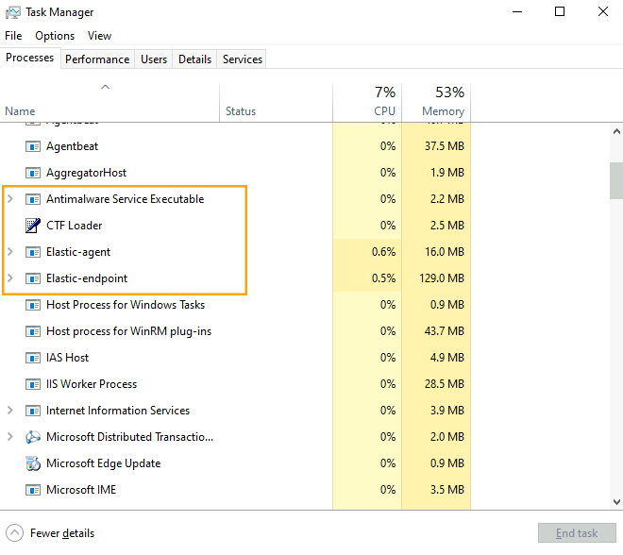This screenshot has width=623, height=555.
Task: Select the Microsoft IME process name
Action: click(81, 490)
